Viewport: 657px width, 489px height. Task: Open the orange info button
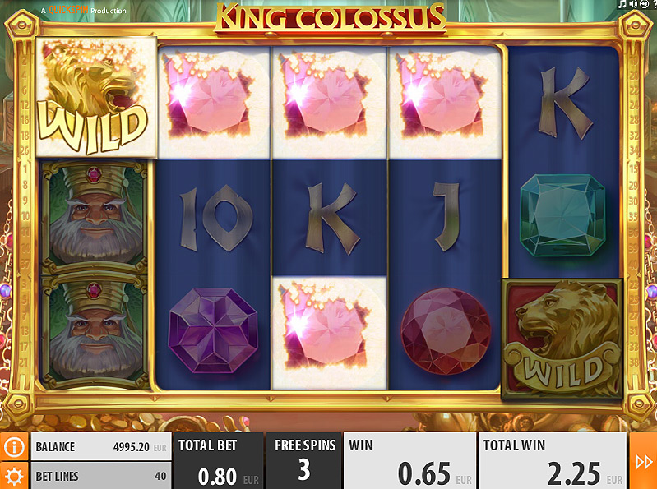(x=14, y=447)
